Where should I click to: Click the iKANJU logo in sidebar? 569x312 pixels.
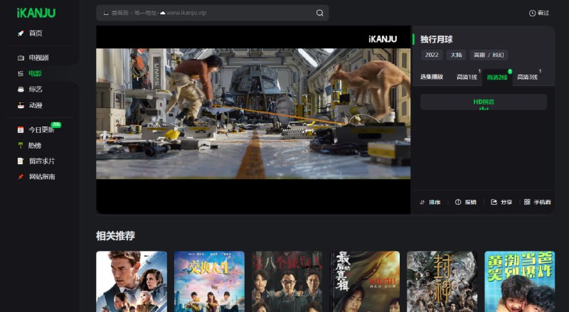36,13
